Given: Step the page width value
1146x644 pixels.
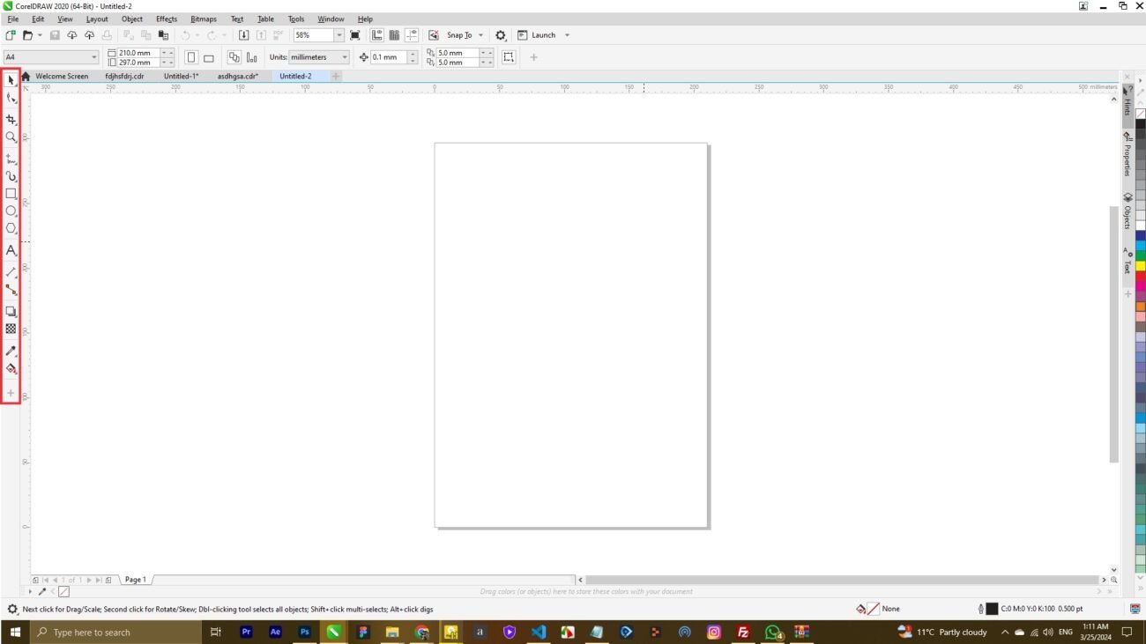Looking at the screenshot, I should [x=166, y=53].
